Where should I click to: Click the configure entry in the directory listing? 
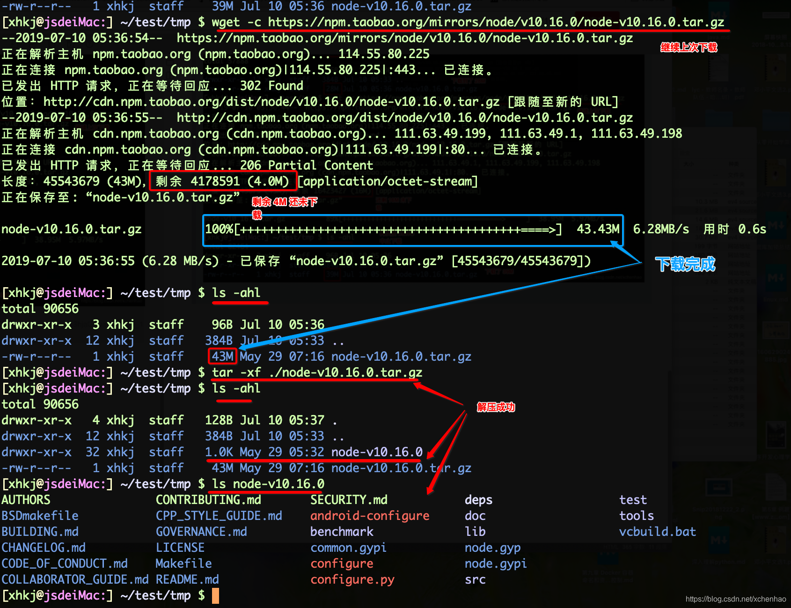click(342, 563)
